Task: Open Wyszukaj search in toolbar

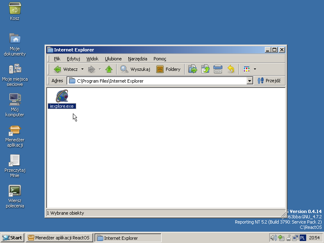Action: 135,69
